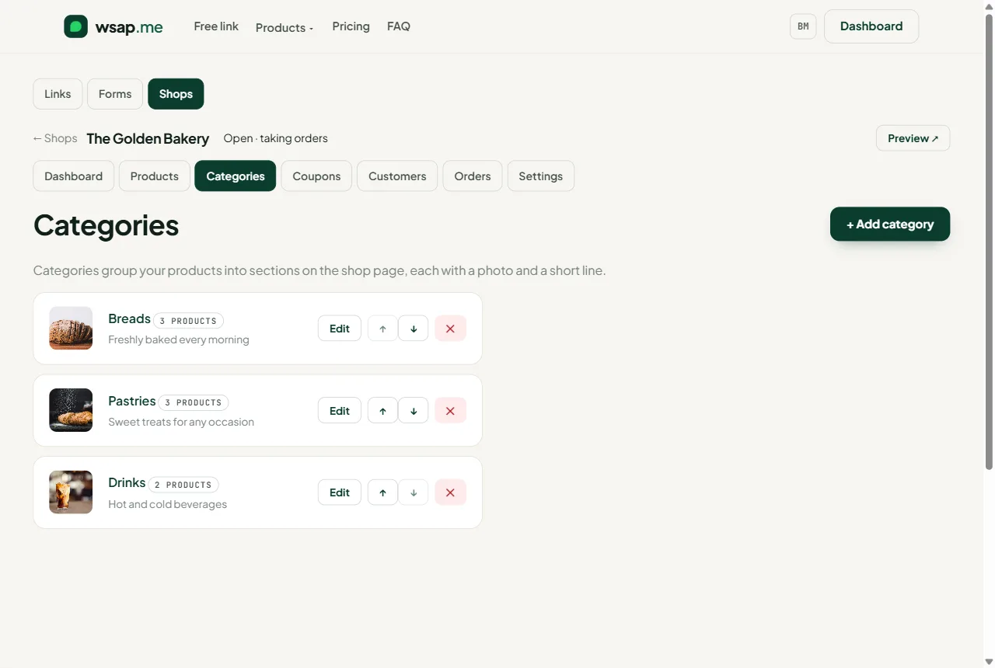The width and height of the screenshot is (995, 668).
Task: Select the Shops tab
Action: tap(176, 94)
